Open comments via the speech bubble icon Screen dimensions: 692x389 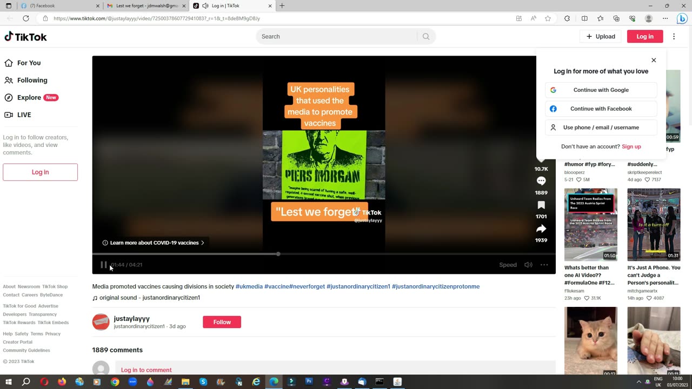pyautogui.click(x=541, y=181)
